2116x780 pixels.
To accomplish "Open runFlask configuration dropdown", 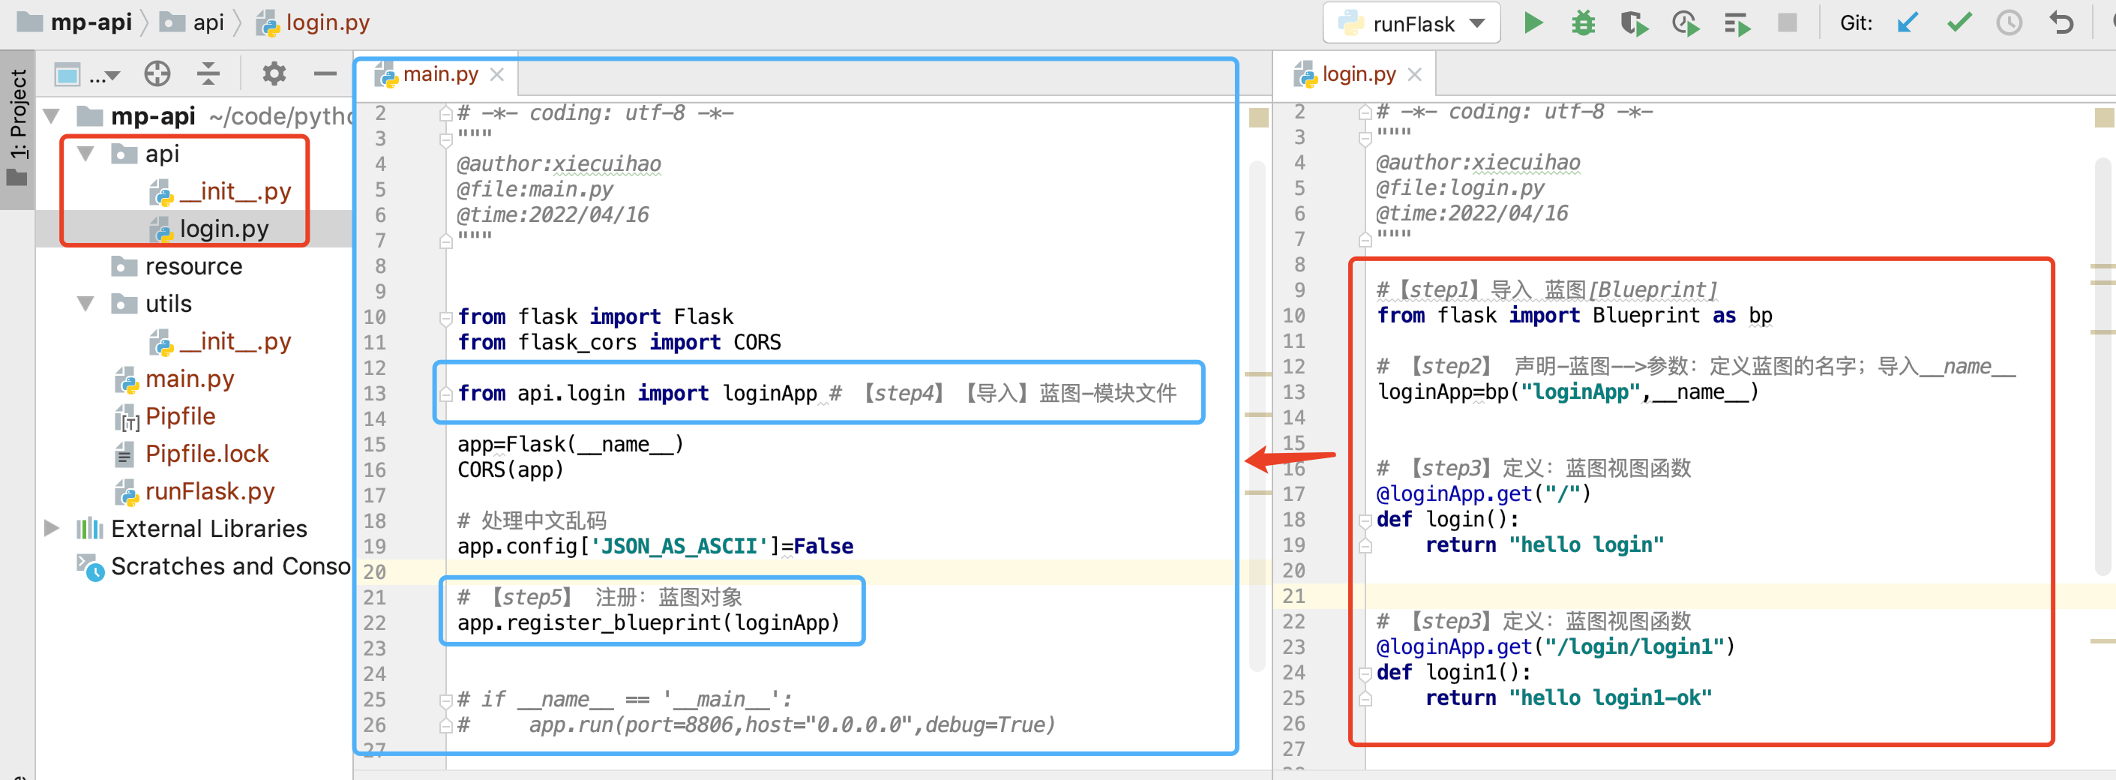I will (x=1411, y=23).
